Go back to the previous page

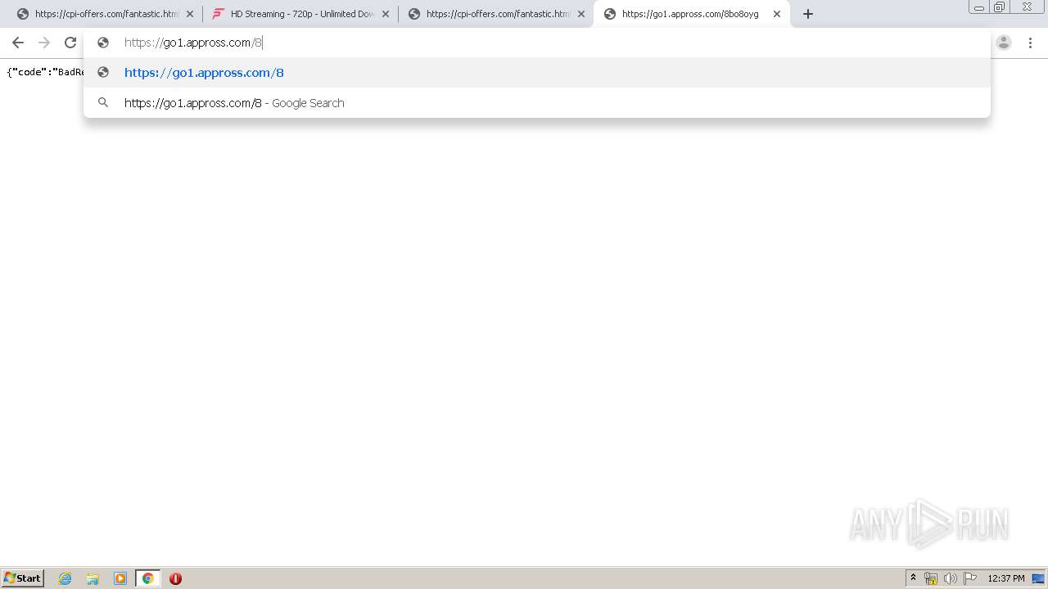tap(18, 43)
